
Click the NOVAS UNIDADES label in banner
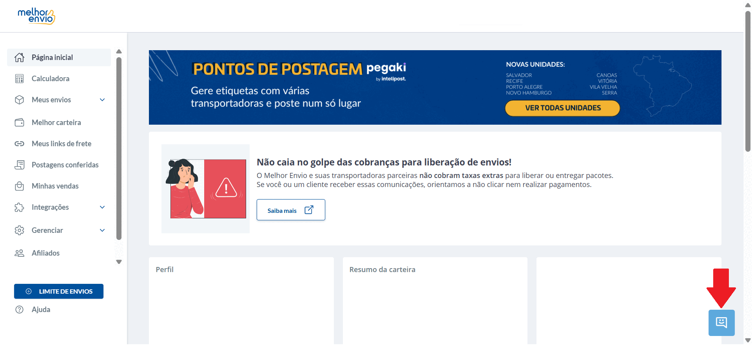(x=535, y=65)
